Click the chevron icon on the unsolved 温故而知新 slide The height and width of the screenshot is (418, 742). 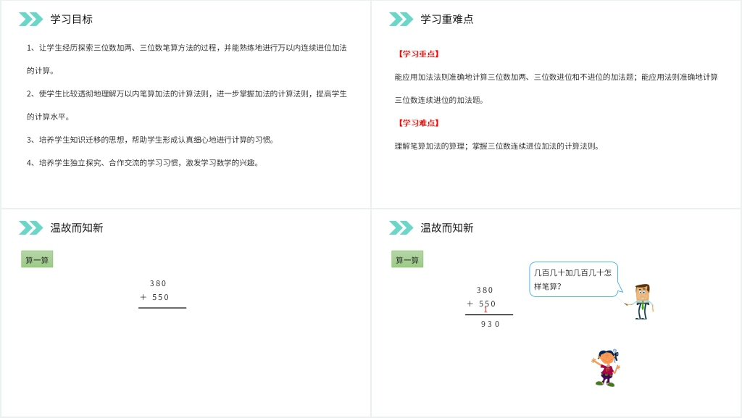30,227
